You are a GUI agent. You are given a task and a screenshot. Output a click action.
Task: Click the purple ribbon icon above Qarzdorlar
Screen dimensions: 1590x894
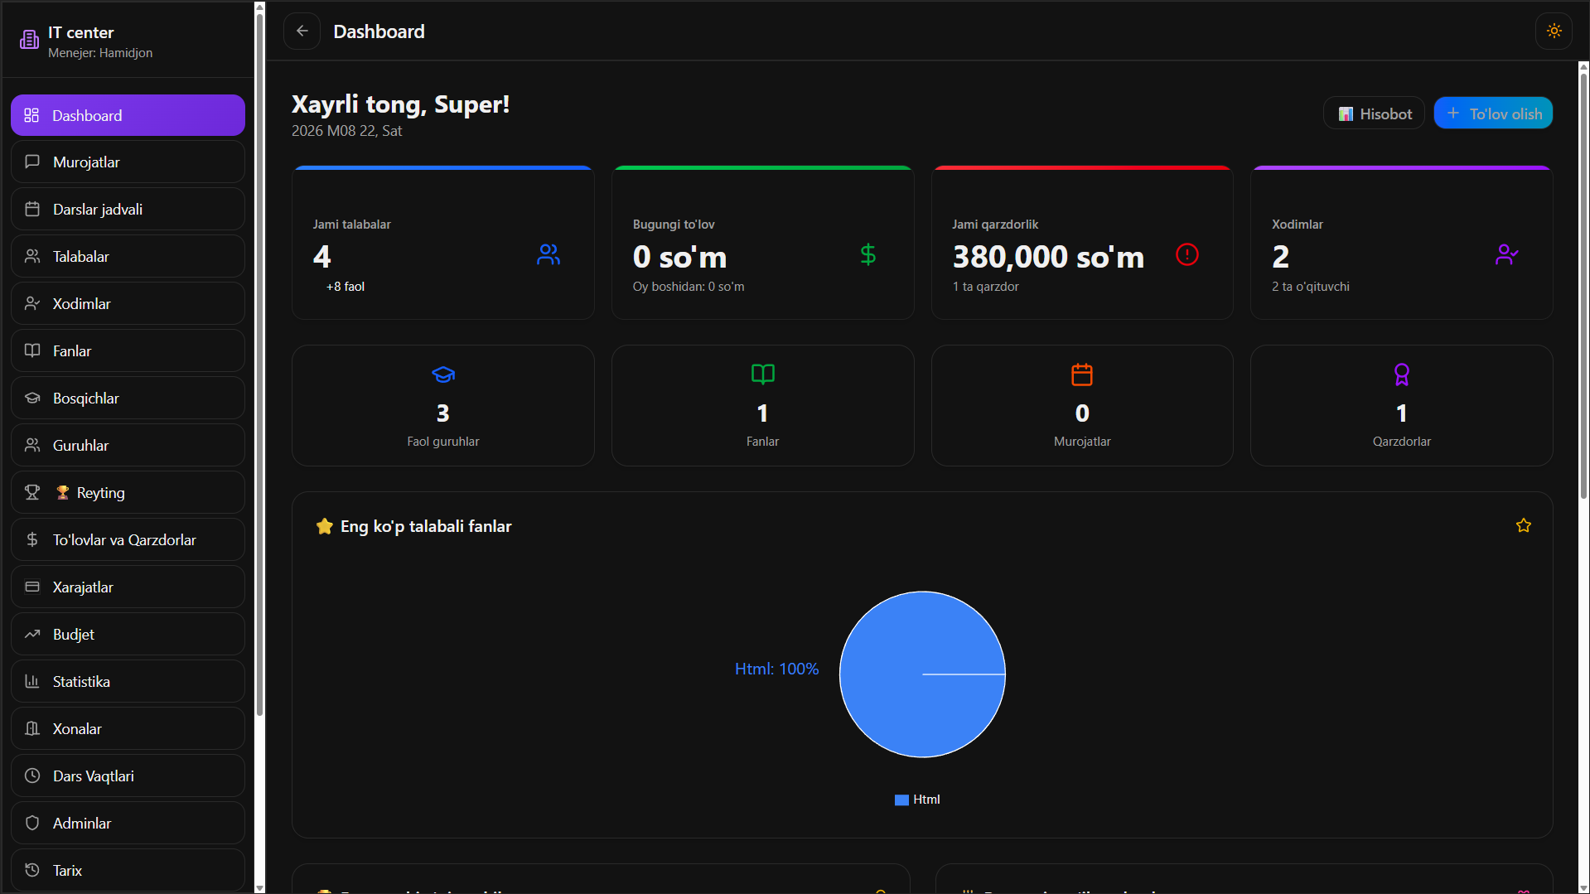point(1401,375)
